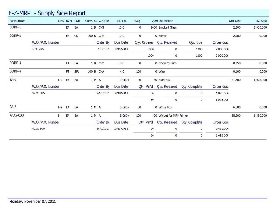Click the SA-2 part number
Image resolution: width=277 pixels, height=213 pixels.
click(13, 106)
